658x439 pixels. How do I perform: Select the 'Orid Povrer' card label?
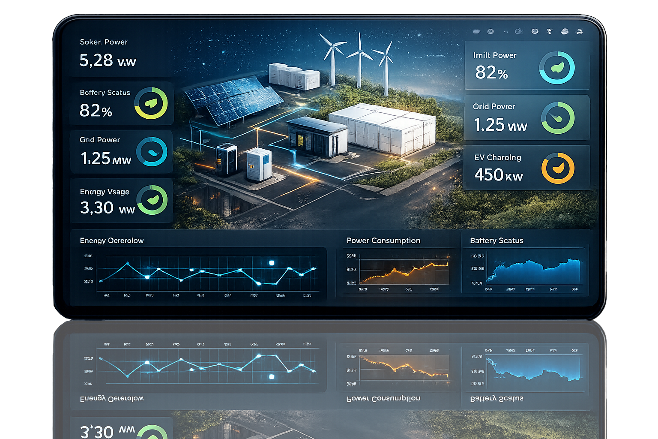point(494,106)
